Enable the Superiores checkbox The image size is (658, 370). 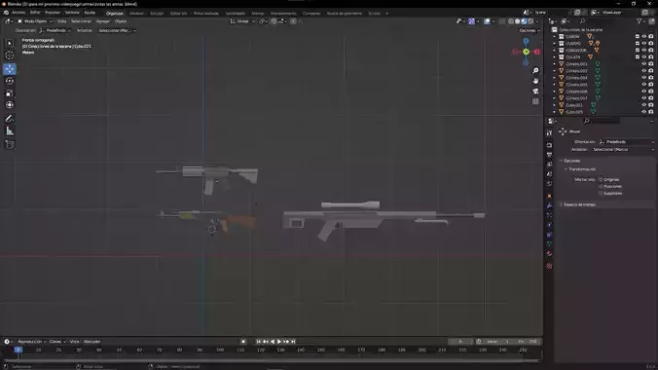601,193
